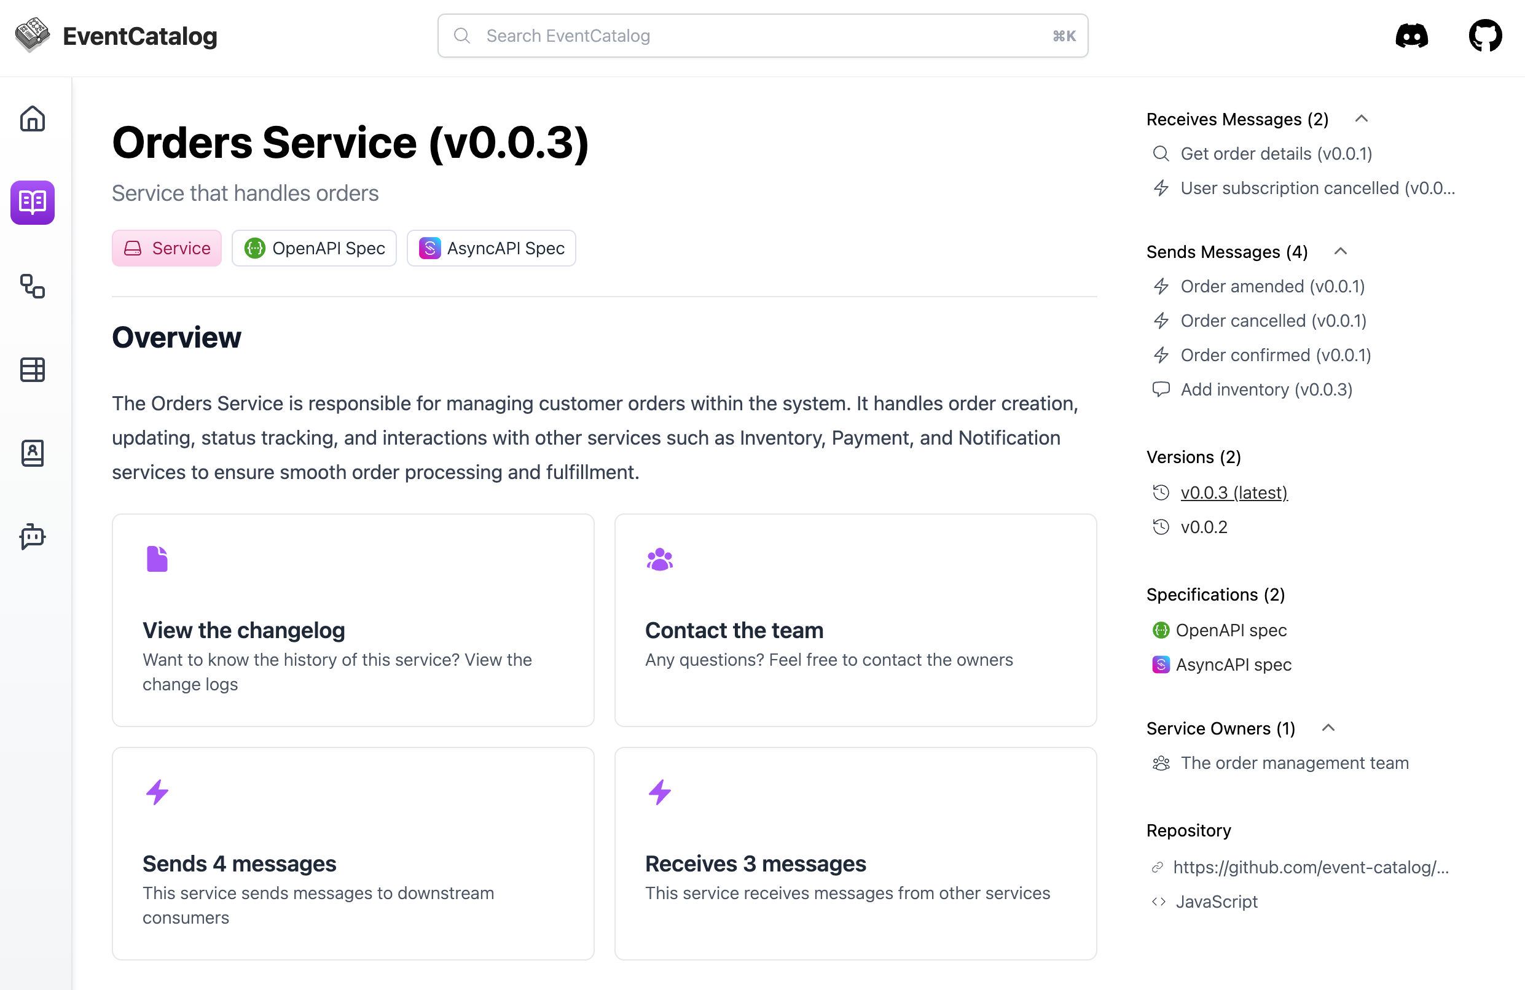
Task: Open Order confirmed (v0.0.1) message
Action: coord(1275,356)
